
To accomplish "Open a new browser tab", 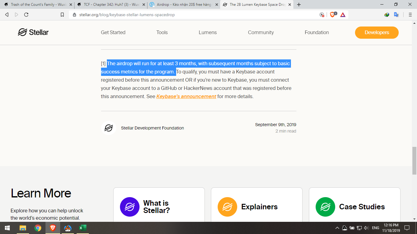I will coord(299,5).
